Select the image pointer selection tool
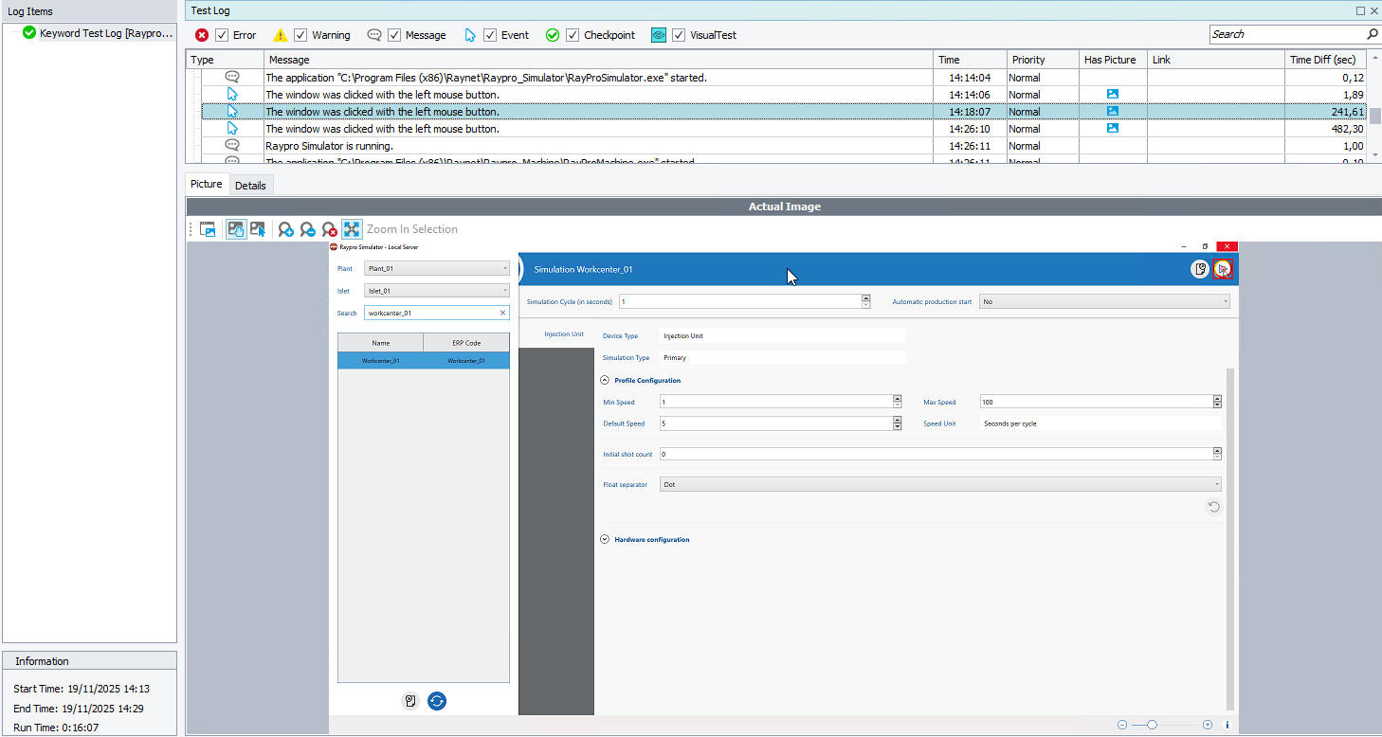The height and width of the screenshot is (737, 1382). pyautogui.click(x=258, y=229)
